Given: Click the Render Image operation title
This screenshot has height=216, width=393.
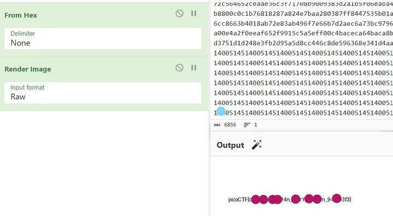Looking at the screenshot, I should [28, 69].
